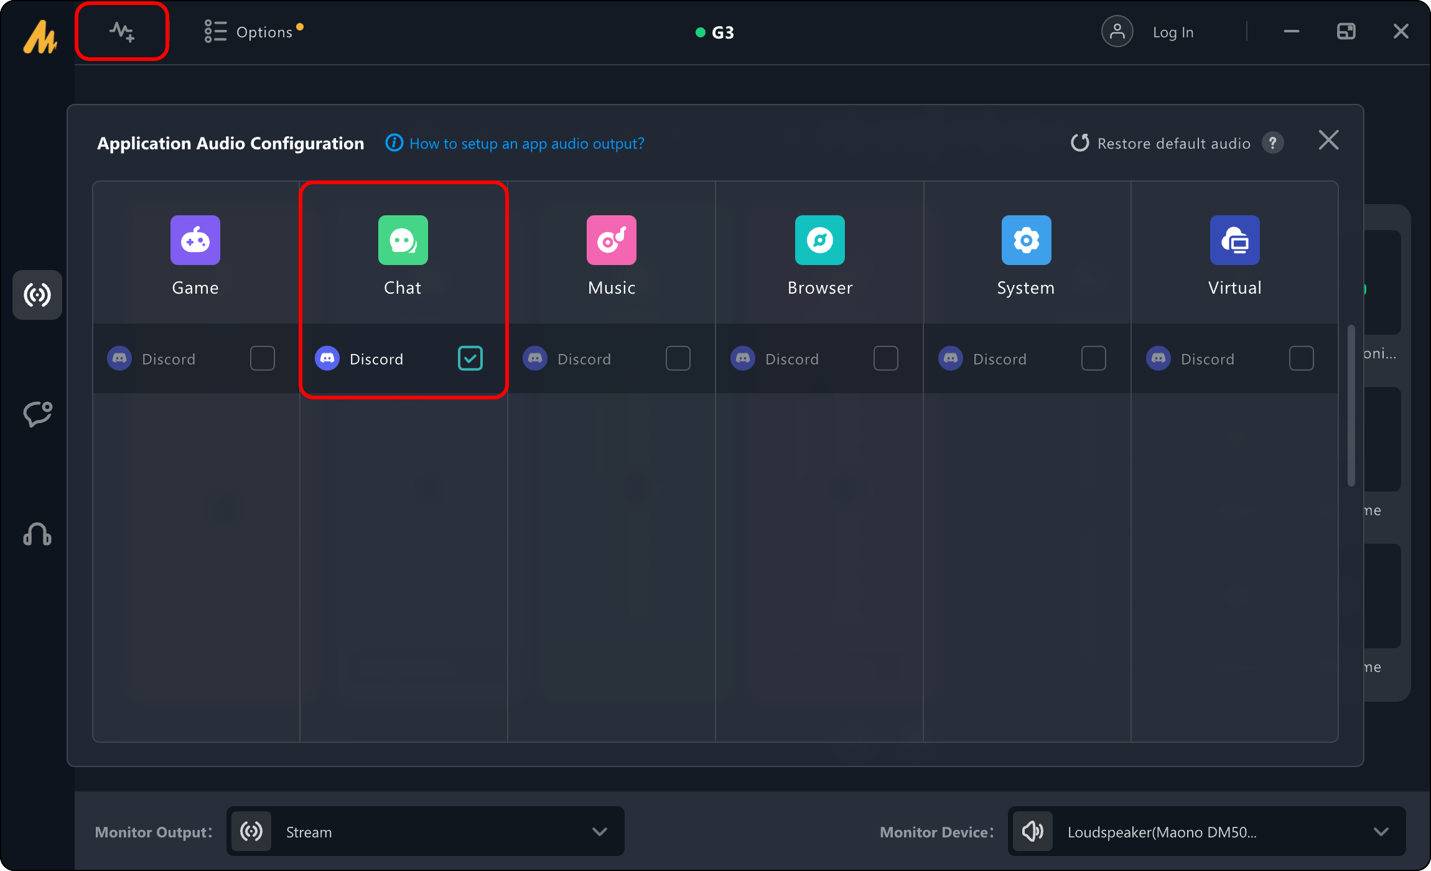Expand the Monitor Device Loudspeaker dropdown
This screenshot has height=871, width=1431.
1207,832
